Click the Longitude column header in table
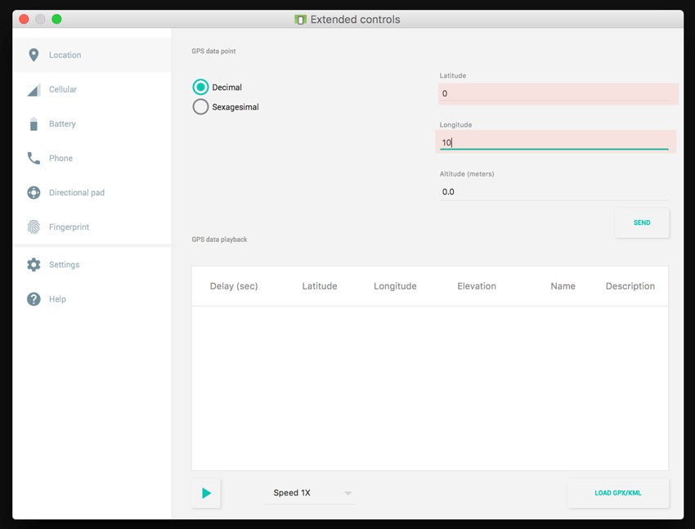 click(x=395, y=286)
